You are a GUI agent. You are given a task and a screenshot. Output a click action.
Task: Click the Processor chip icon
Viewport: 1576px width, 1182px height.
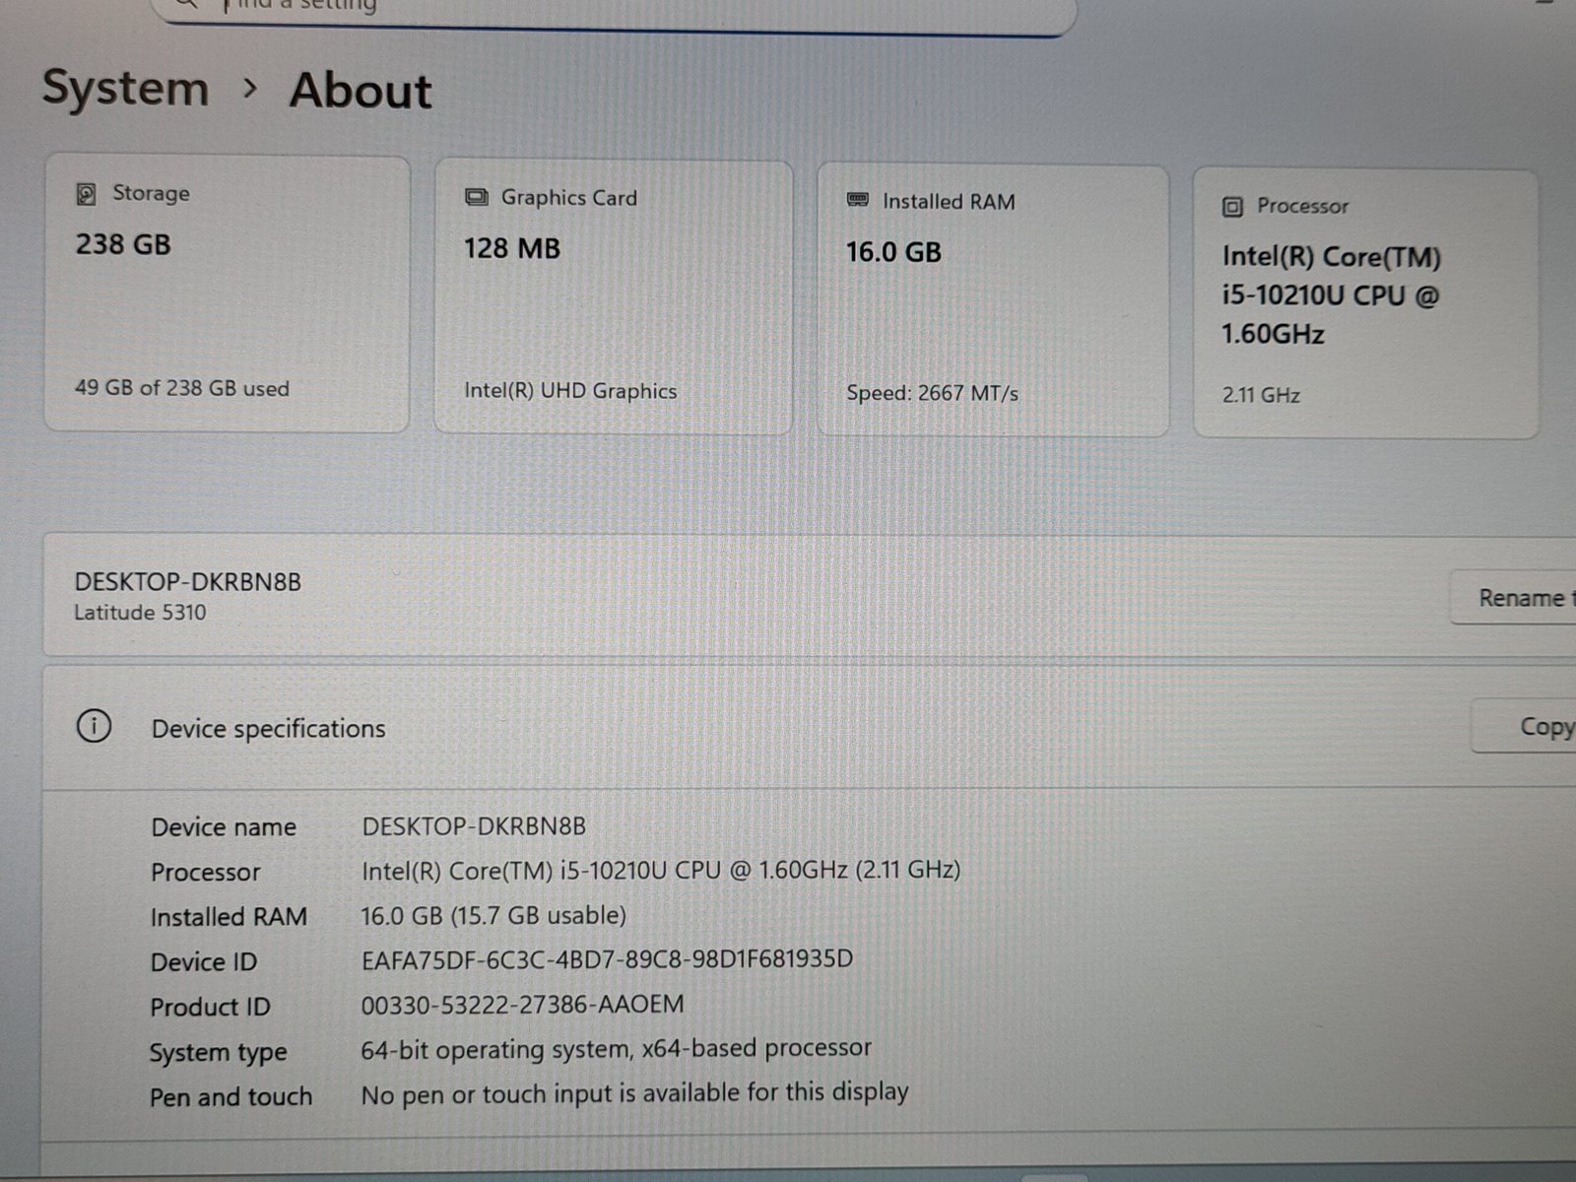pyautogui.click(x=1232, y=207)
